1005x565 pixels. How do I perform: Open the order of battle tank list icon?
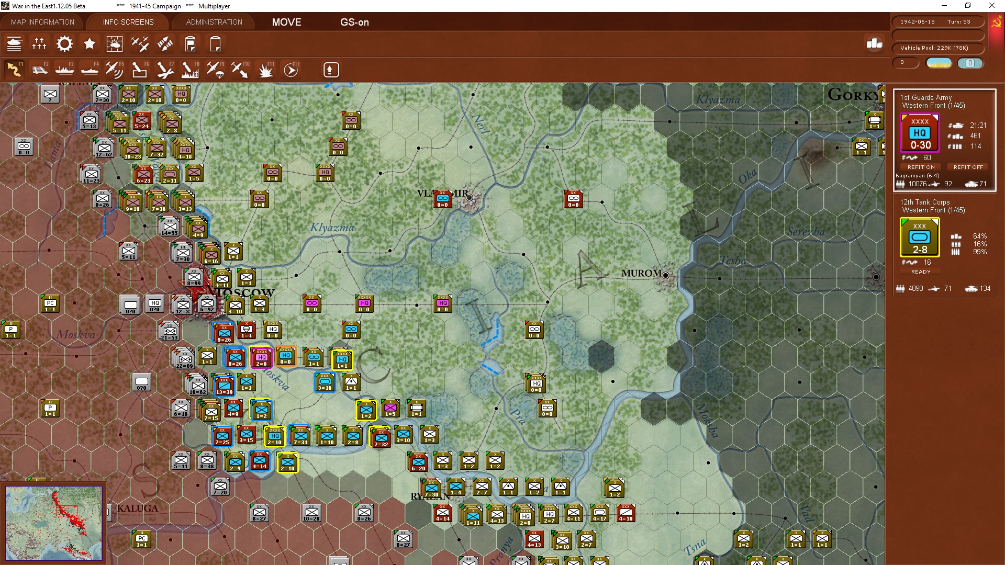coord(14,44)
